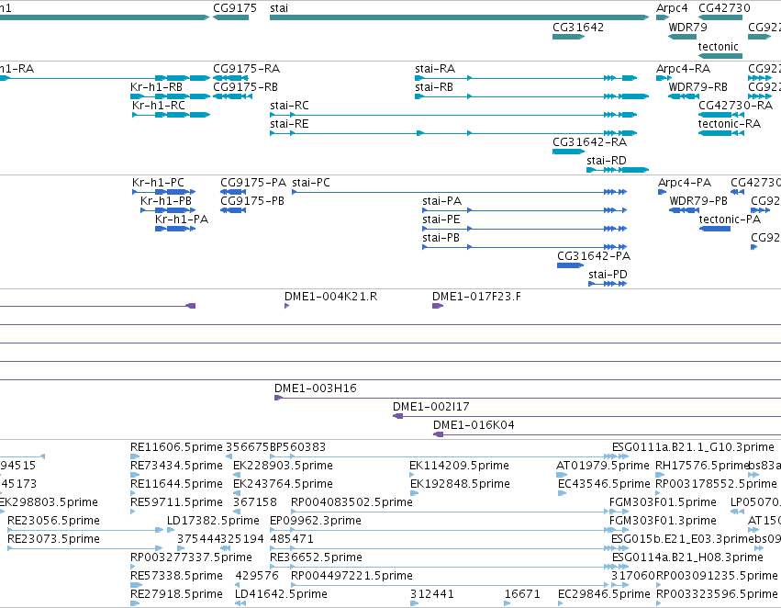Select protein stai-PB
The width and height of the screenshot is (781, 608).
click(524, 248)
